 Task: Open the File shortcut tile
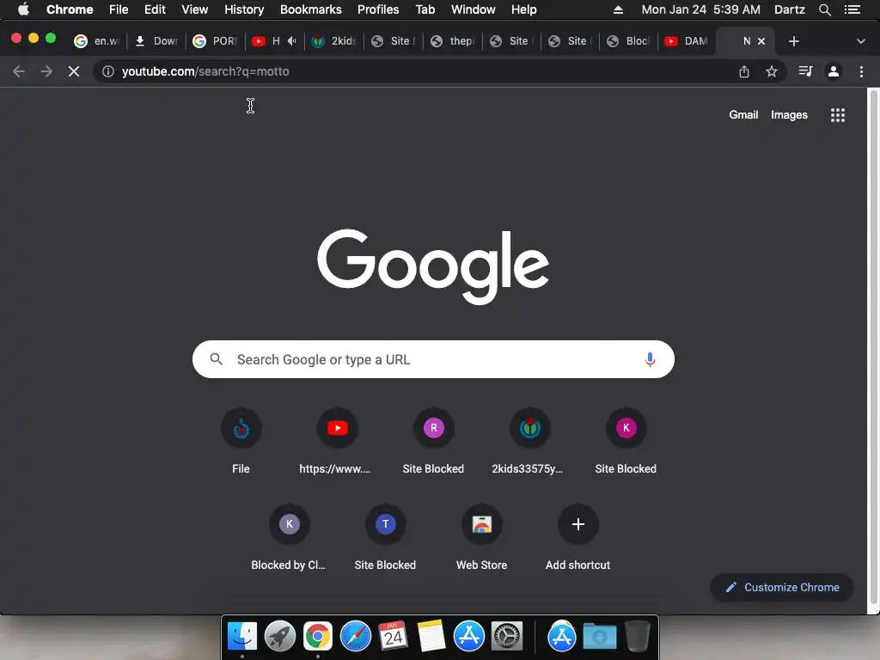[241, 442]
